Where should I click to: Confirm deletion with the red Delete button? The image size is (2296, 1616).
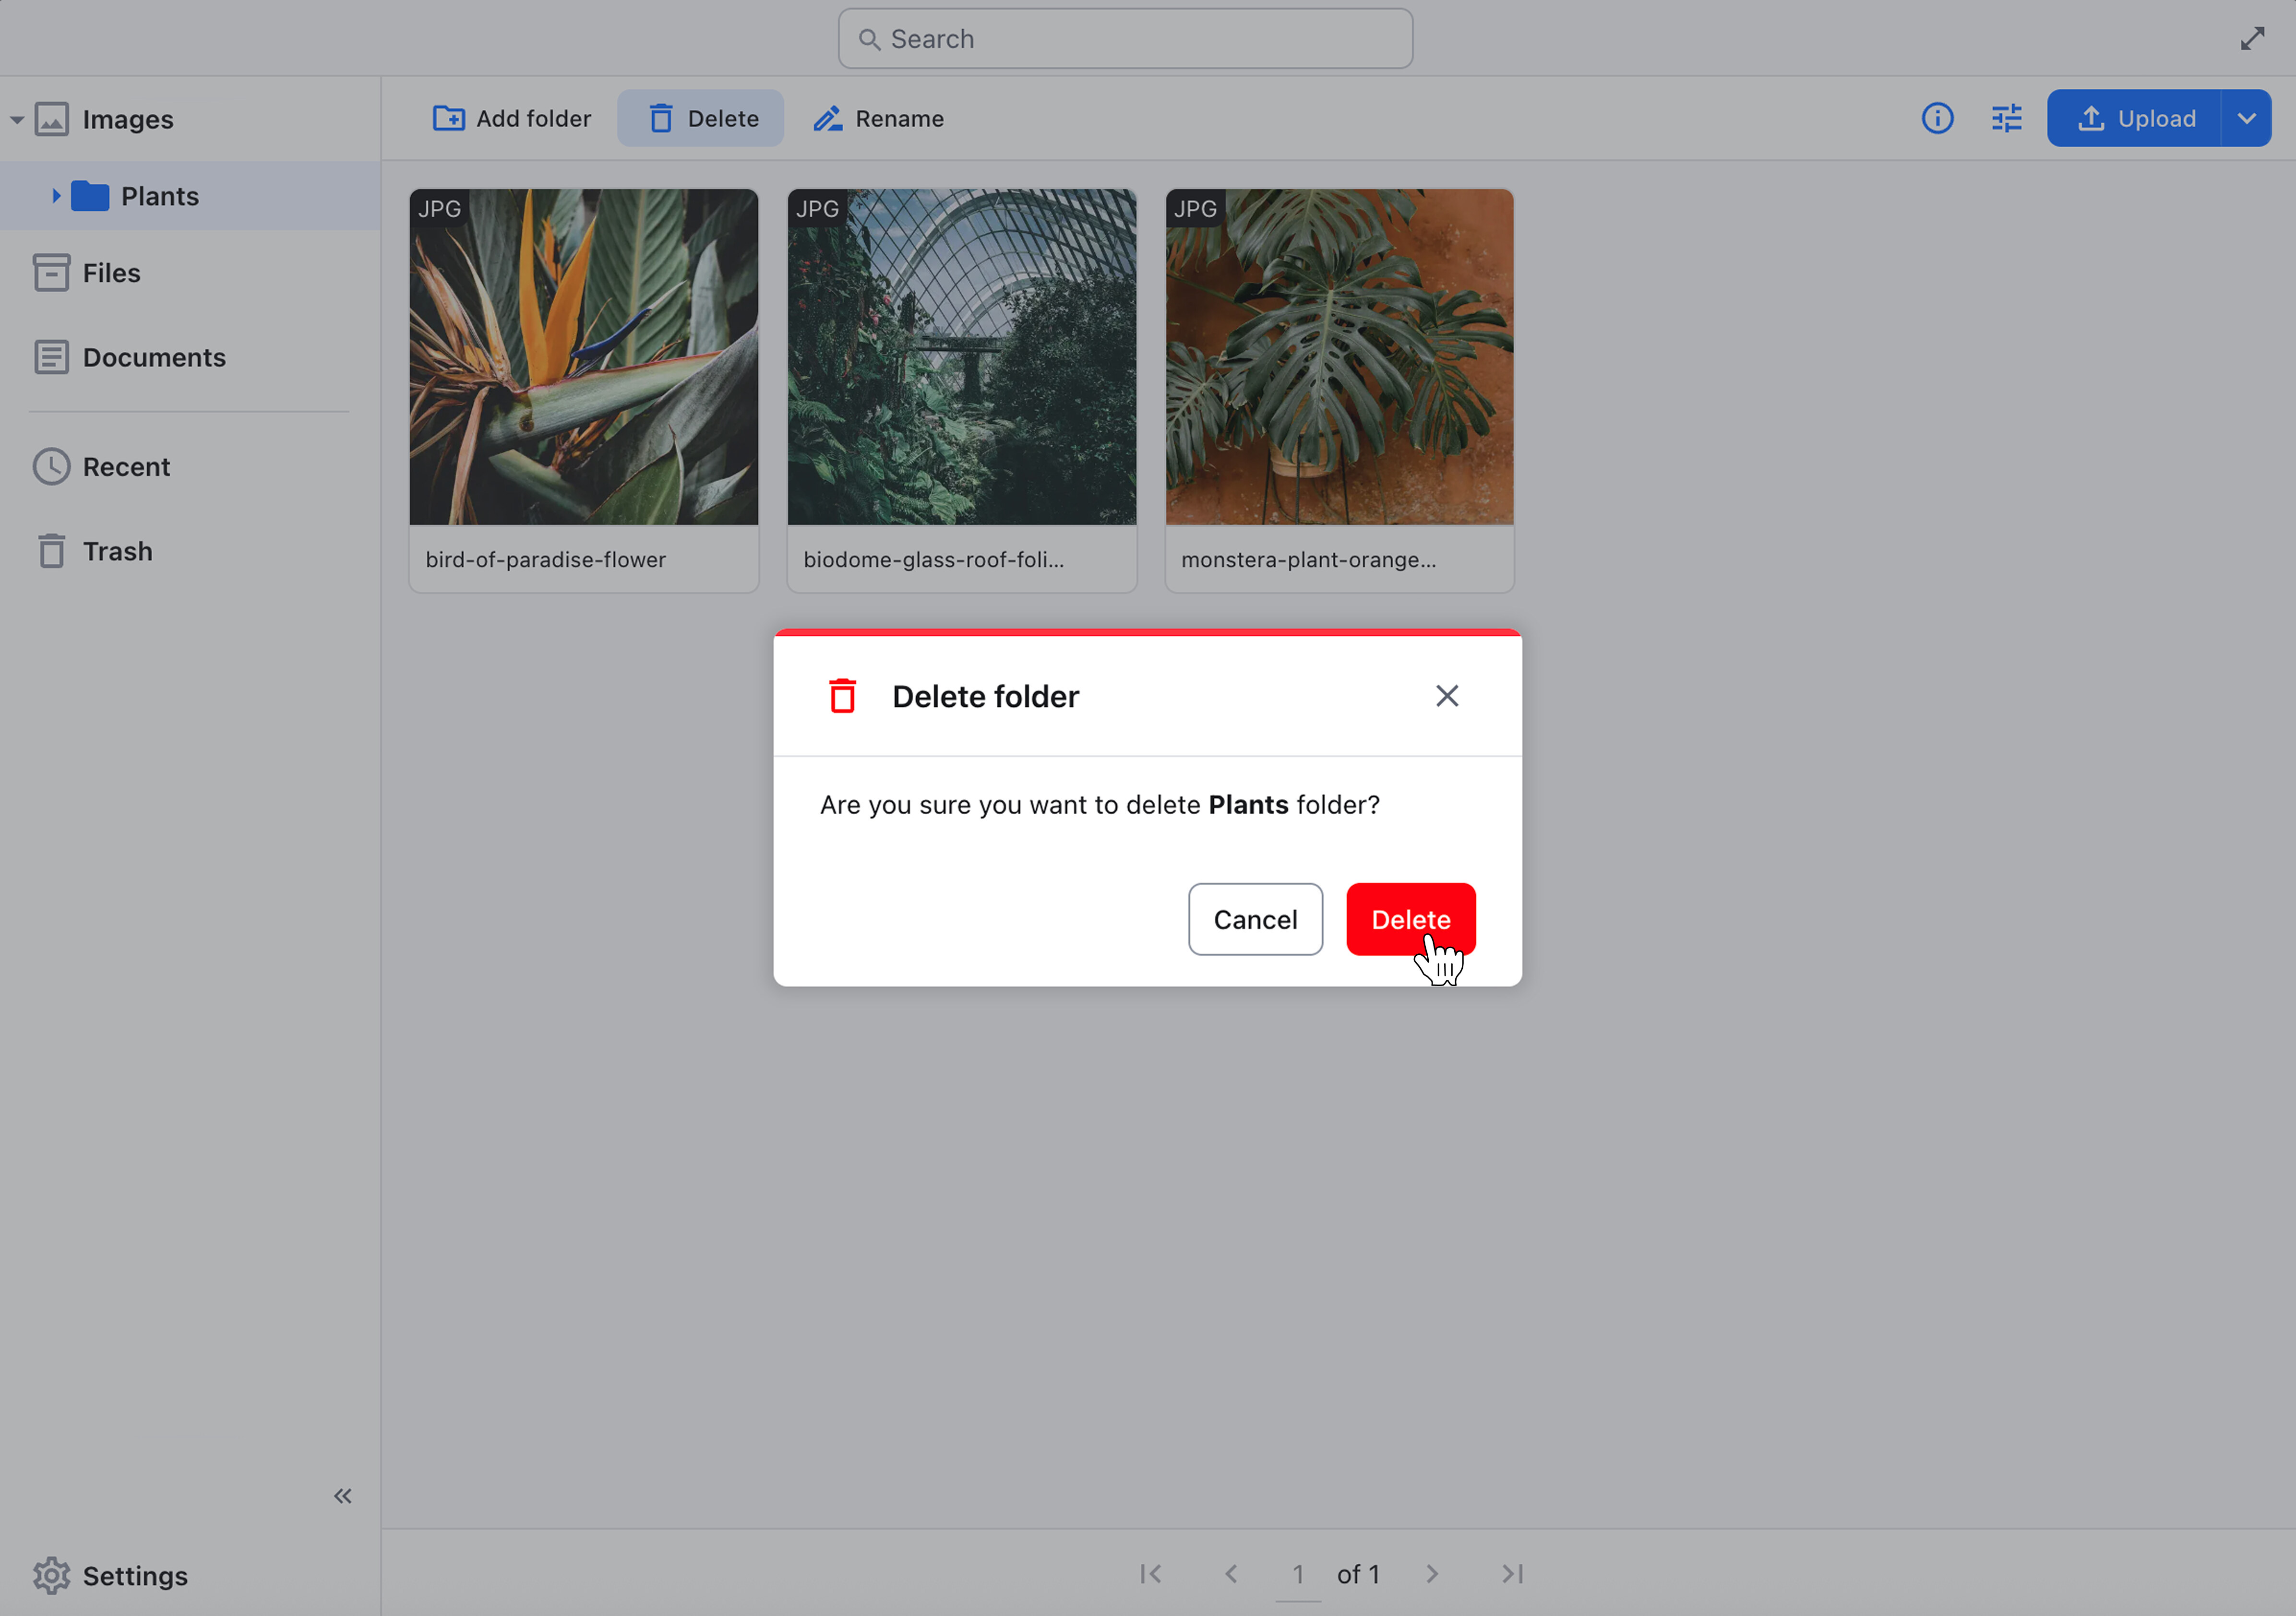click(1410, 919)
